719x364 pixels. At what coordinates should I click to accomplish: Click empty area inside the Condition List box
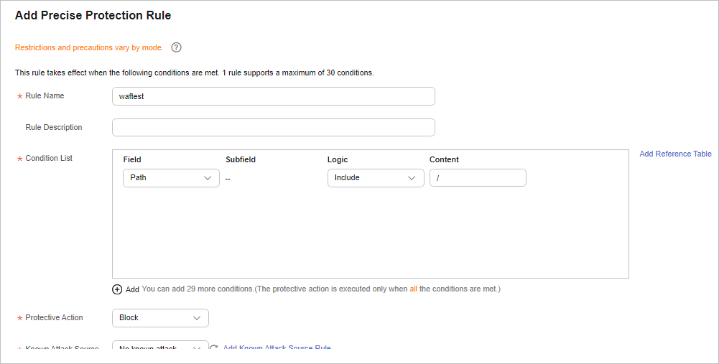click(371, 233)
